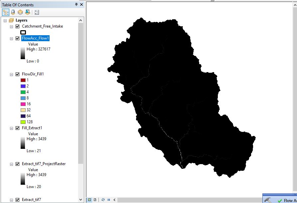
Task: Uncheck the Extract_tif7 layer
Action: click(17, 200)
